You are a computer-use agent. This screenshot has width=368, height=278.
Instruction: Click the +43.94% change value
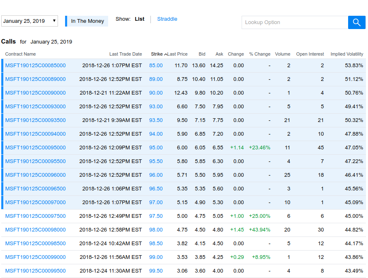tap(259, 230)
